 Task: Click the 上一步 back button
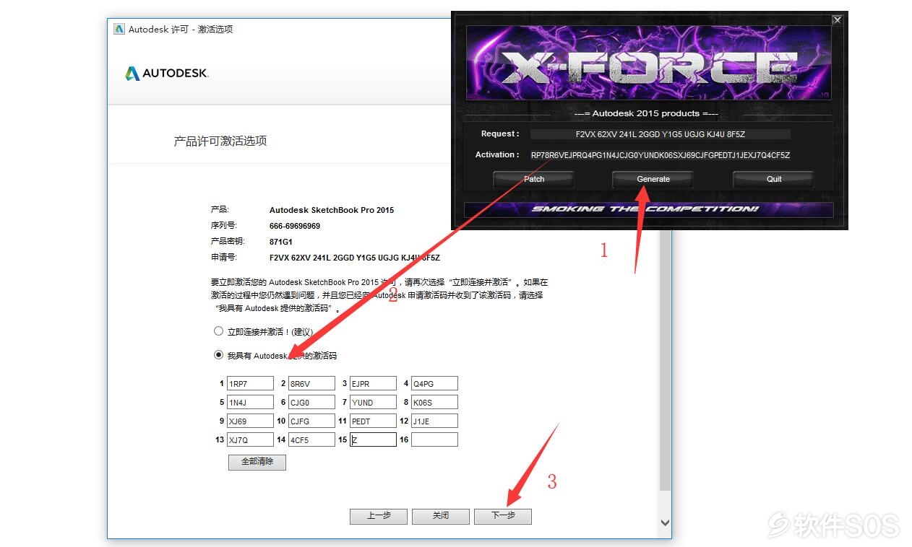(379, 516)
